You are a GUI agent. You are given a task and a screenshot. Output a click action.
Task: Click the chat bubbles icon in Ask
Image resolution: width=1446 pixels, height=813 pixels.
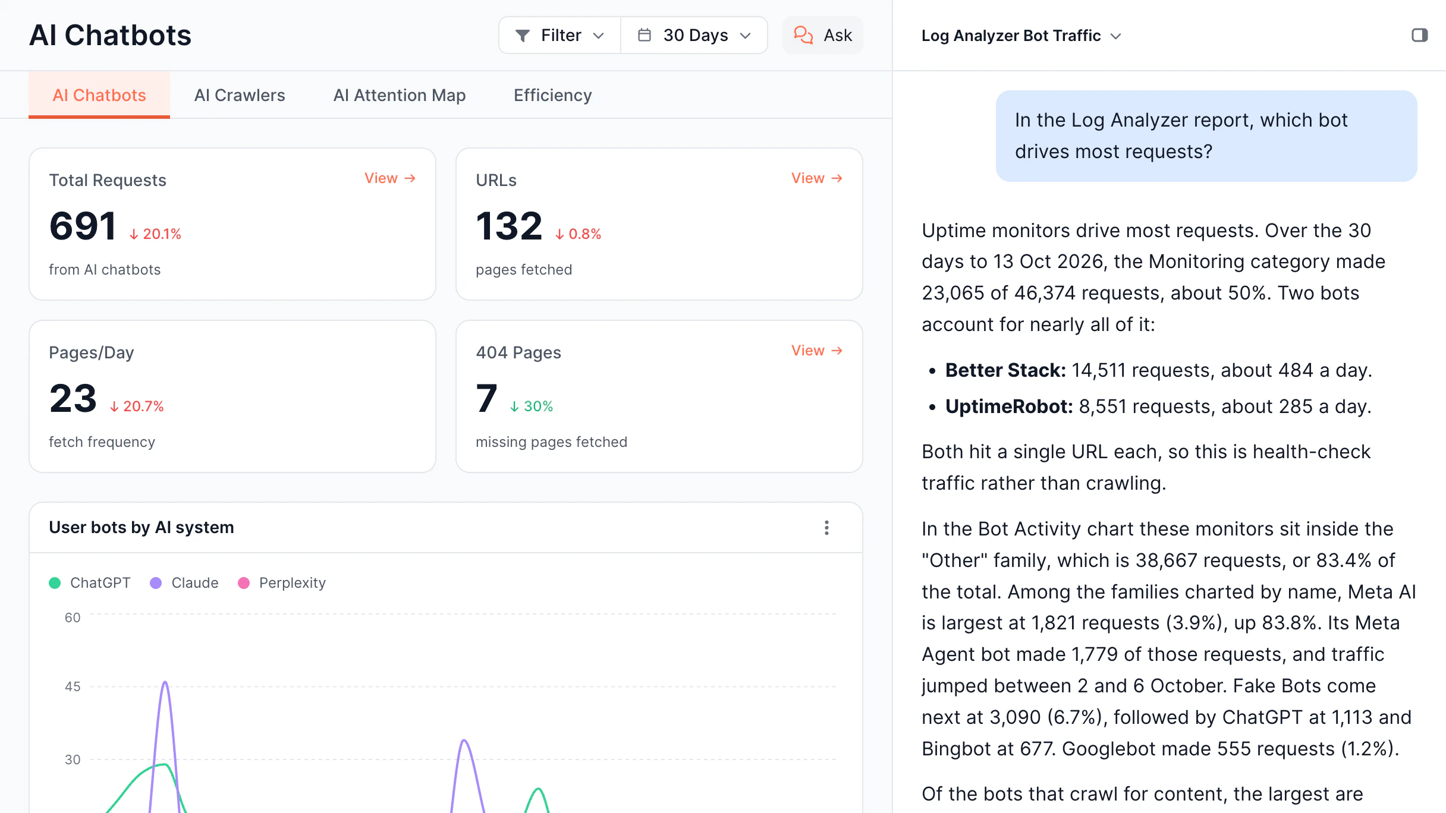point(803,35)
